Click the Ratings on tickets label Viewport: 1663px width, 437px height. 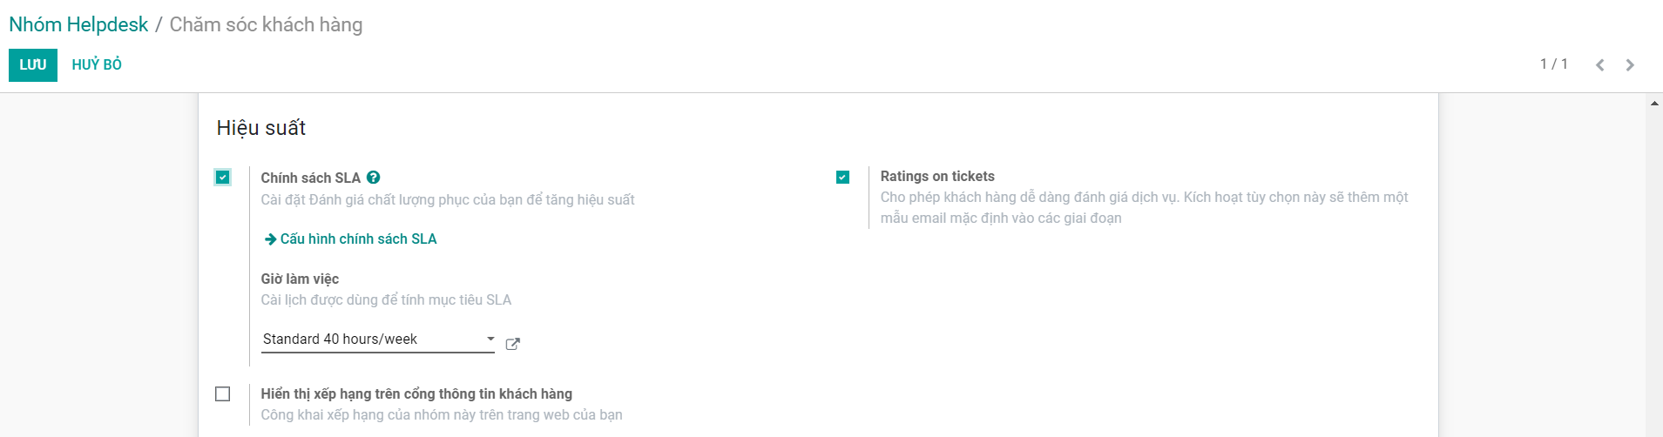click(x=937, y=177)
